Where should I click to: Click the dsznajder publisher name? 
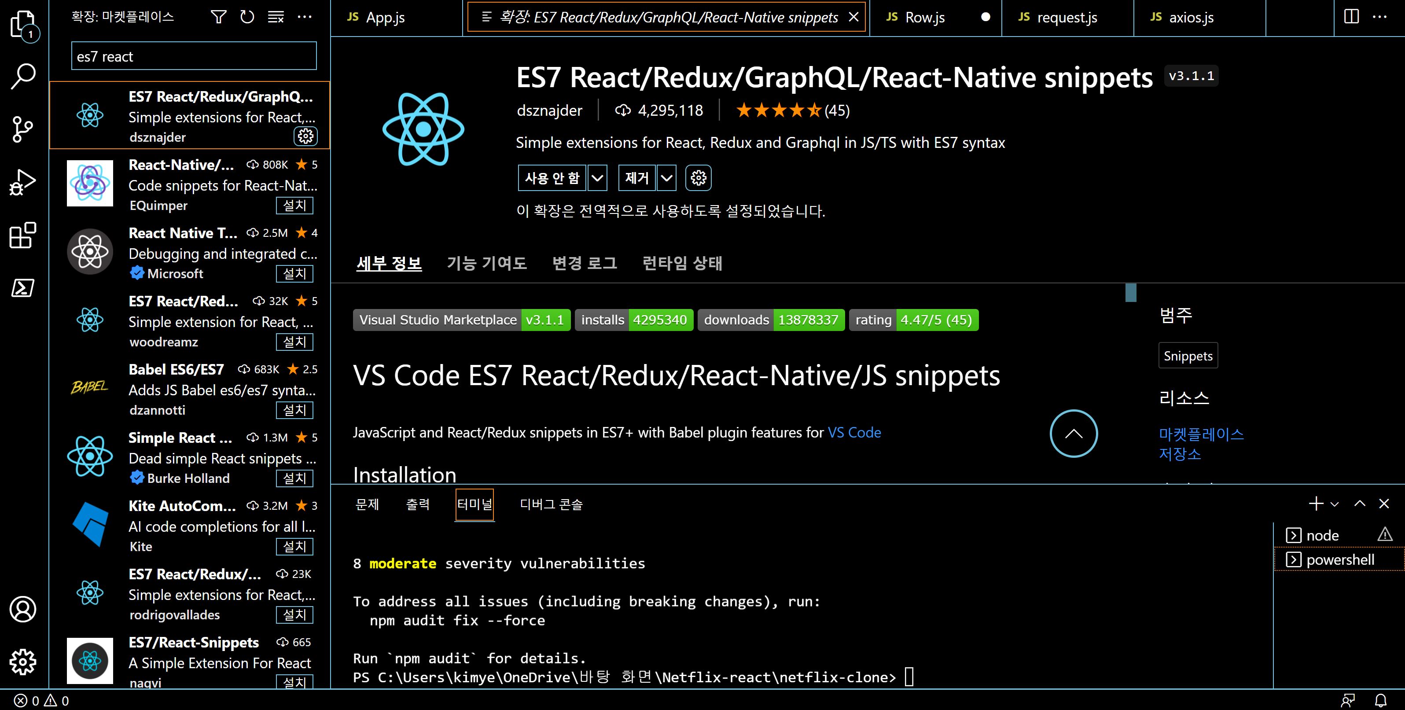(549, 110)
